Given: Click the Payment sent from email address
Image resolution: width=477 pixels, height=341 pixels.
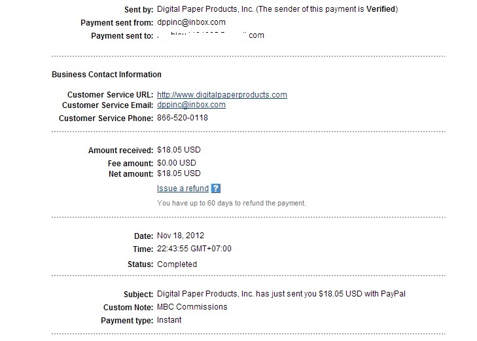Looking at the screenshot, I should [x=191, y=22].
